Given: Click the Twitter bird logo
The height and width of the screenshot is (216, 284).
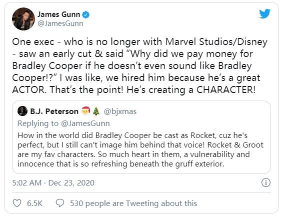Looking at the screenshot, I should [264, 13].
